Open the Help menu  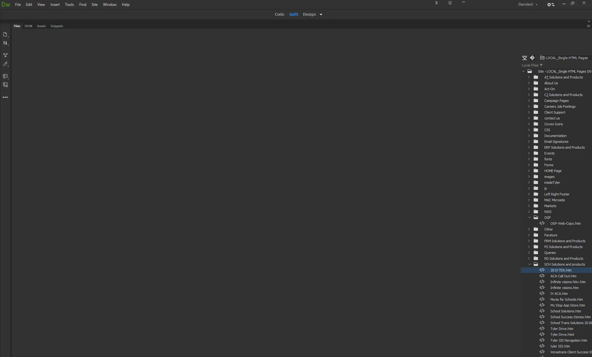click(126, 5)
